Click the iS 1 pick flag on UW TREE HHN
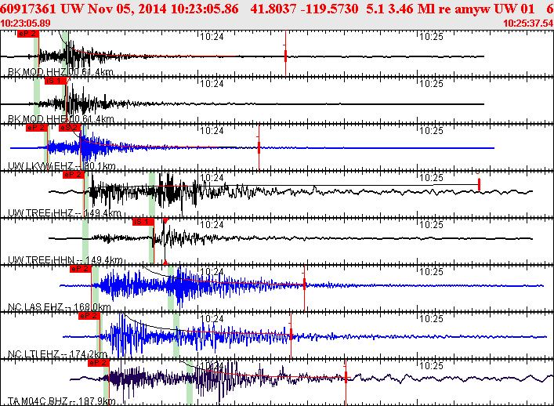 (x=143, y=222)
